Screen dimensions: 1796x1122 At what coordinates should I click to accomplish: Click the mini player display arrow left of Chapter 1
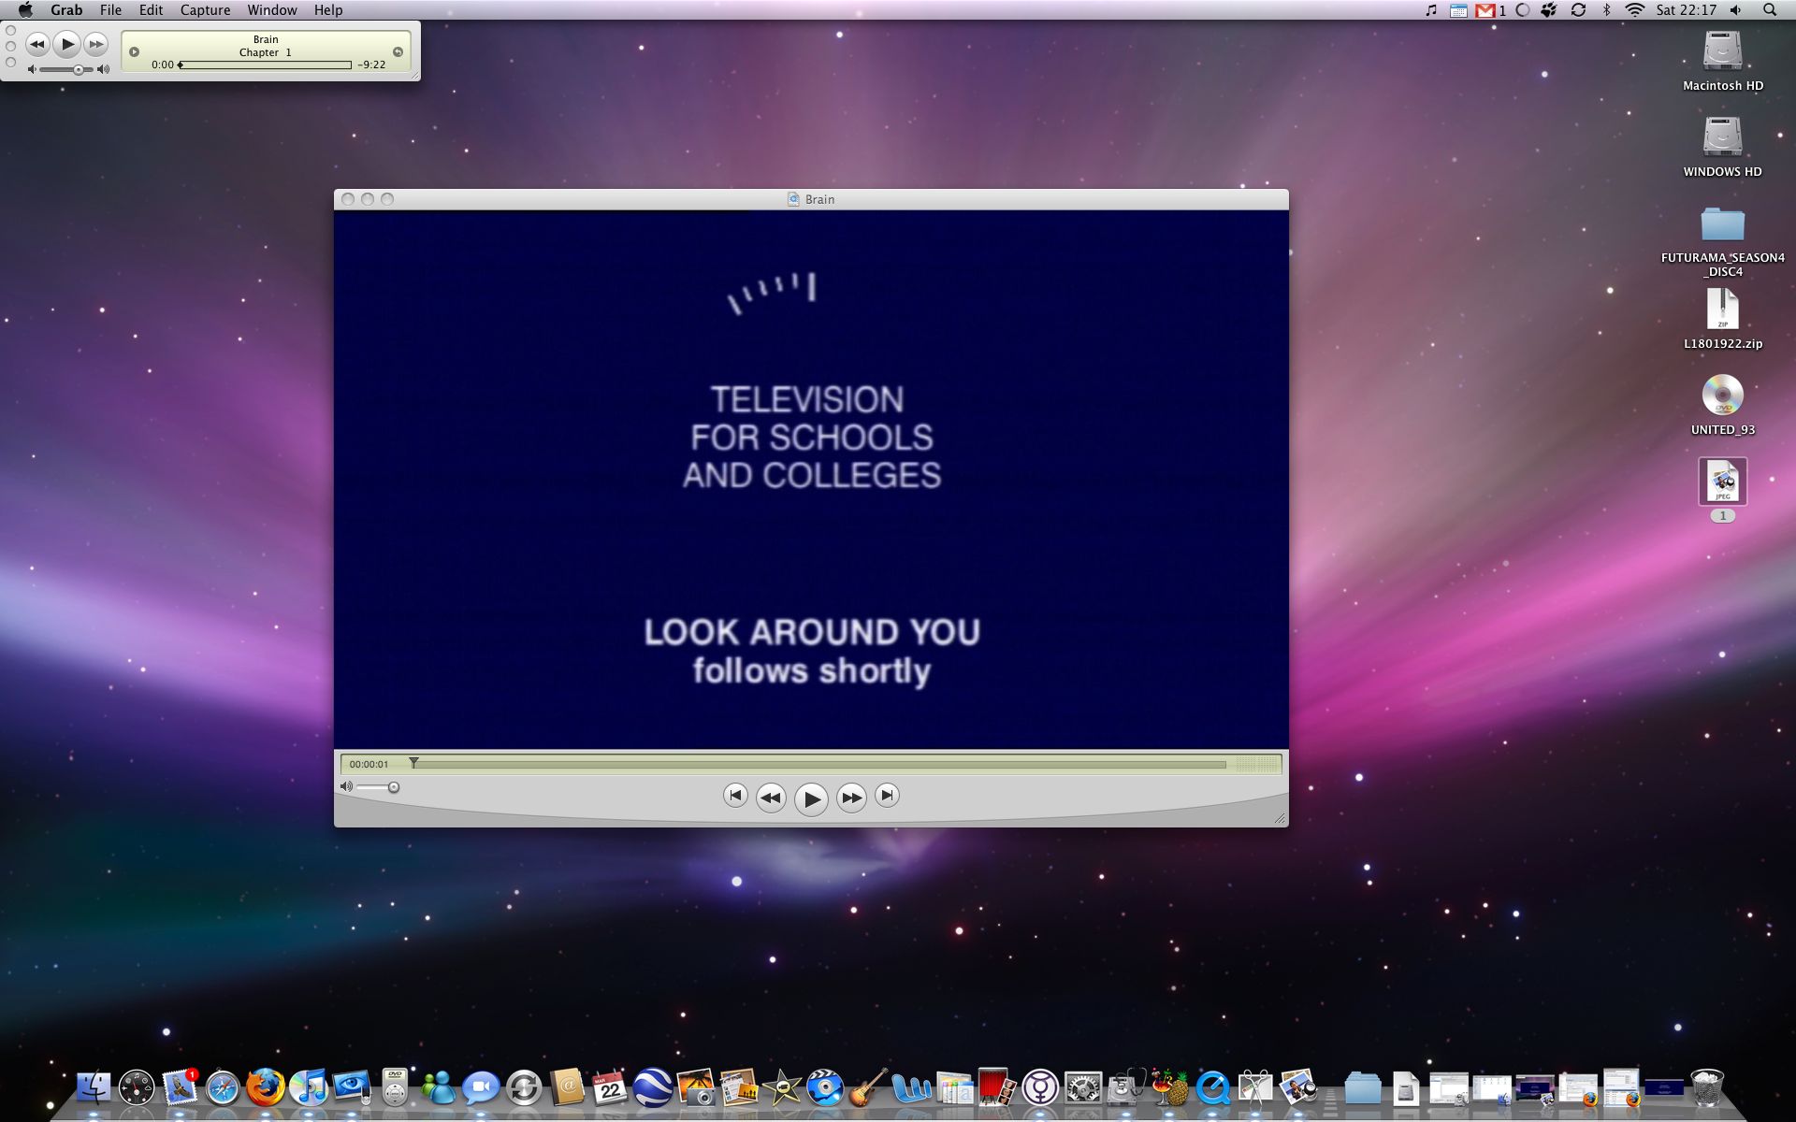(134, 52)
